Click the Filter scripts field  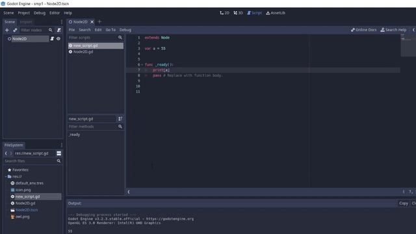(x=92, y=38)
